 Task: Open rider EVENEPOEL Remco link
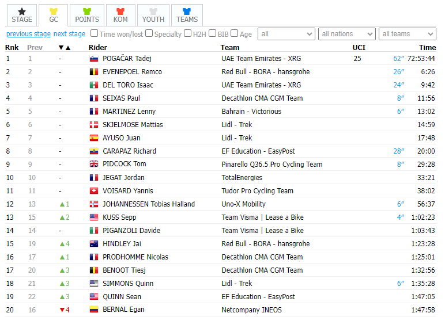pyautogui.click(x=132, y=72)
